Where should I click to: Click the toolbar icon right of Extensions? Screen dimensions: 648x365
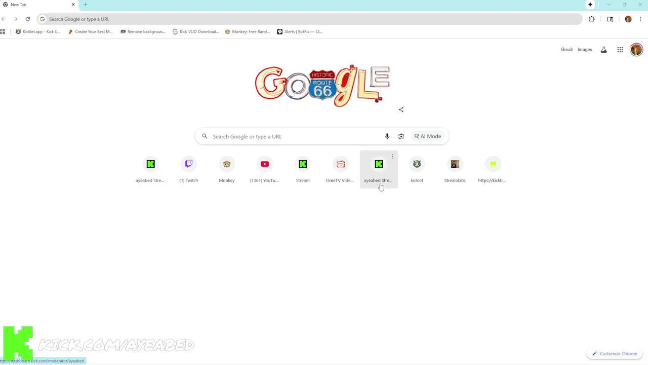point(610,19)
